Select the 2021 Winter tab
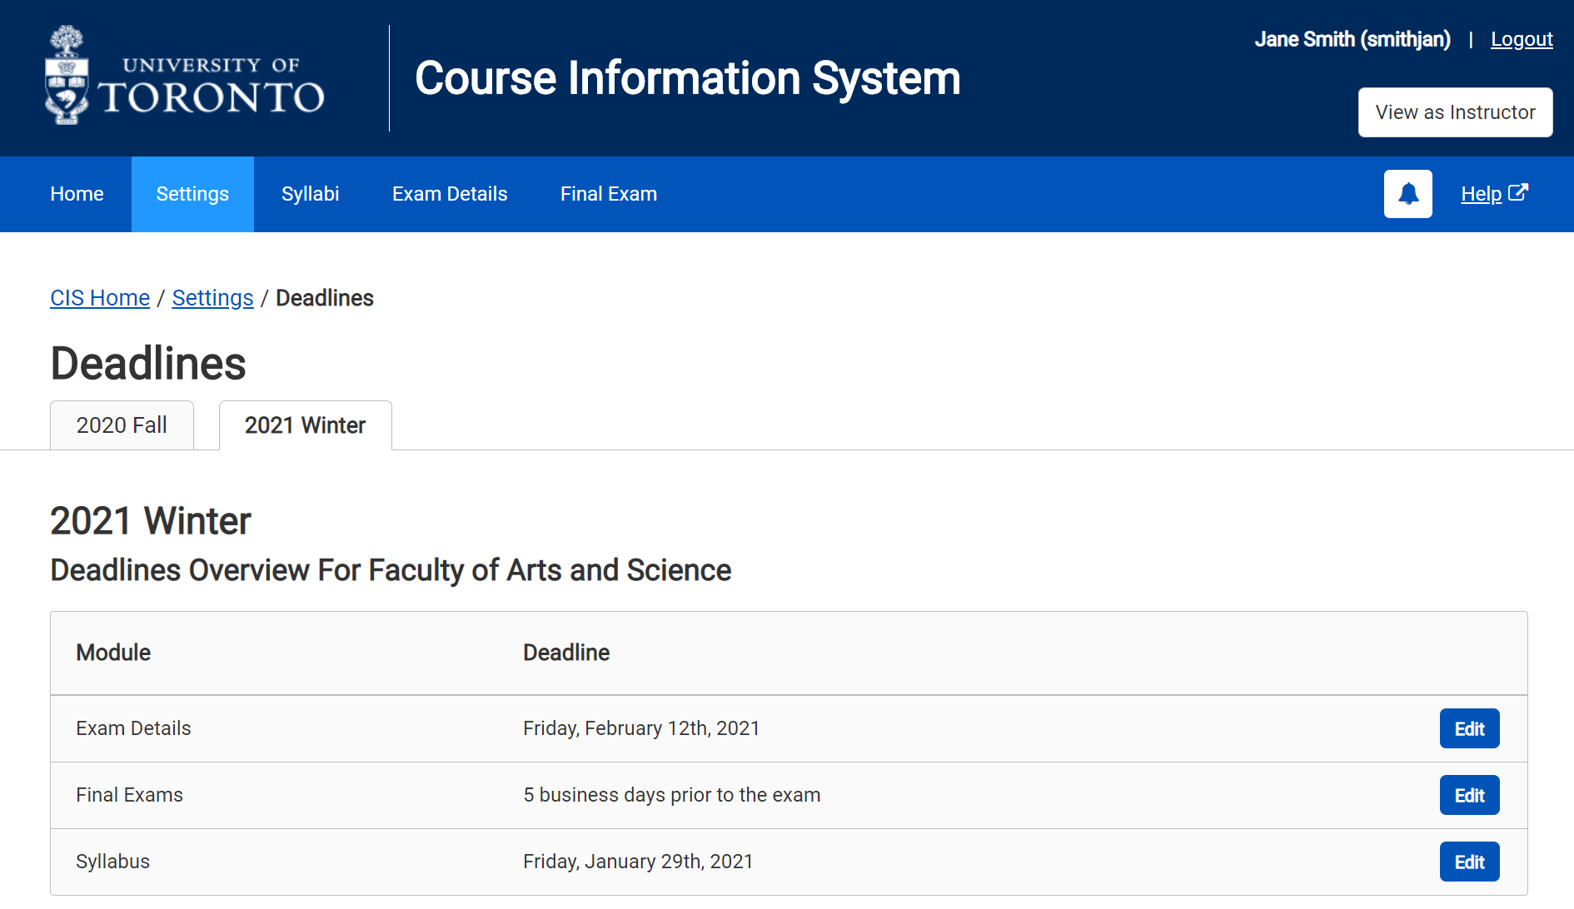Viewport: 1574px width, 909px height. (305, 425)
